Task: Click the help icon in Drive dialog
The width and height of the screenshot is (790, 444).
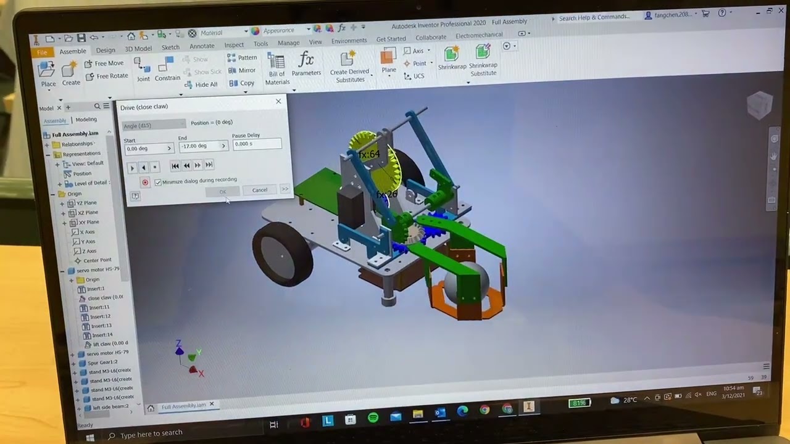Action: pos(135,196)
